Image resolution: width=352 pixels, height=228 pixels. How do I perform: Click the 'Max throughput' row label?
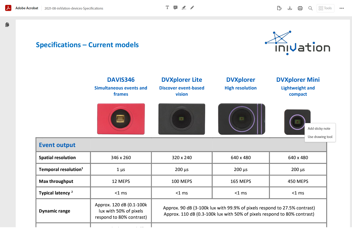coord(56,181)
